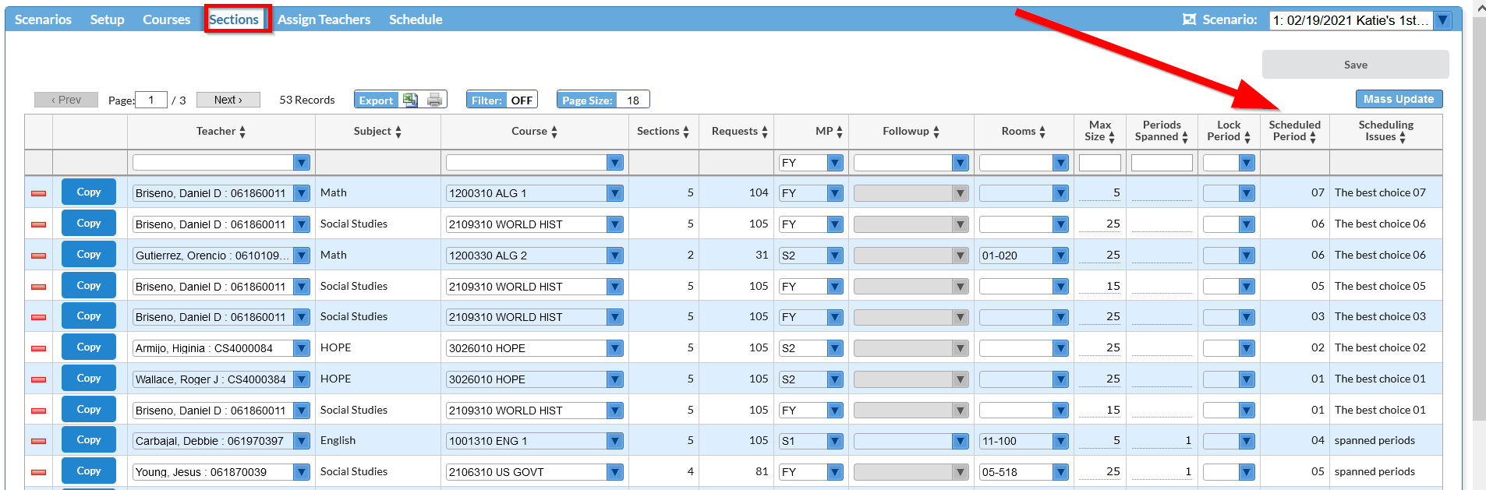
Task: Open the Scenario selection dropdown
Action: [x=1443, y=20]
